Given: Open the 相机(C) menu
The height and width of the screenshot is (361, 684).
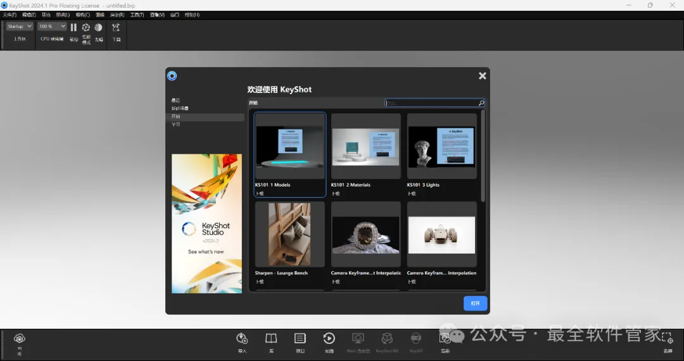Looking at the screenshot, I should tap(83, 15).
